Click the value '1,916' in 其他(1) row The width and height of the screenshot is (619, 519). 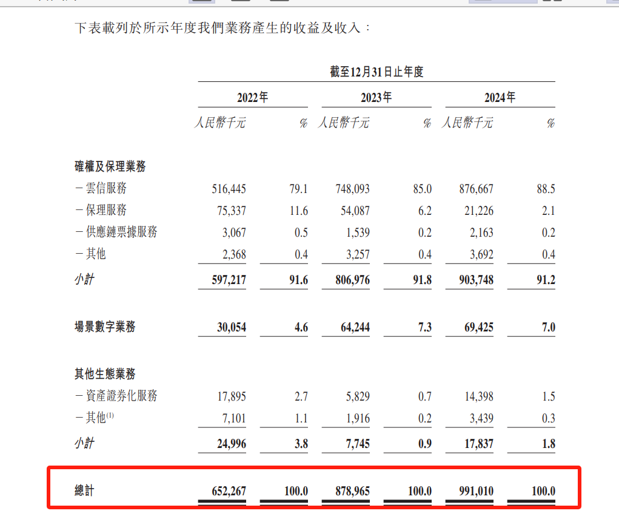[x=358, y=418]
